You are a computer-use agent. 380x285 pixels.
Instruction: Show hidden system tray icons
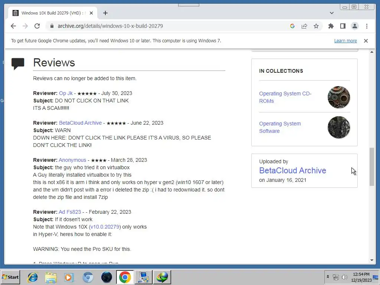(328, 277)
